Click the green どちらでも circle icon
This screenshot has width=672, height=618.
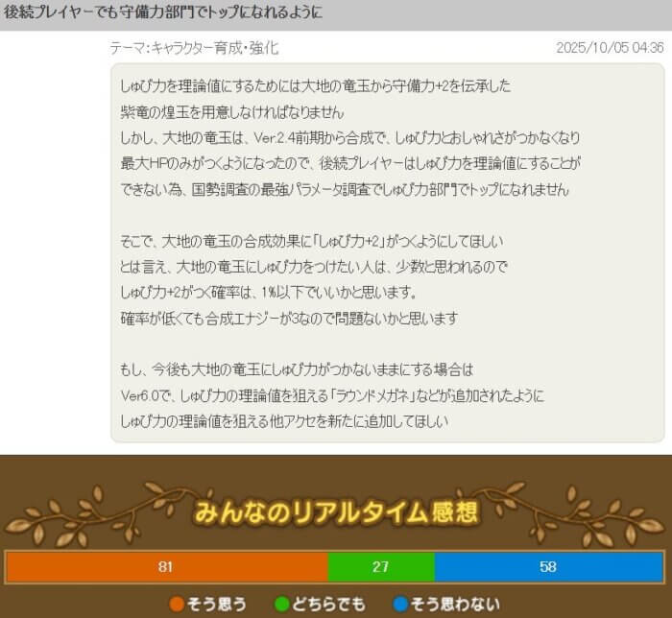point(282,604)
